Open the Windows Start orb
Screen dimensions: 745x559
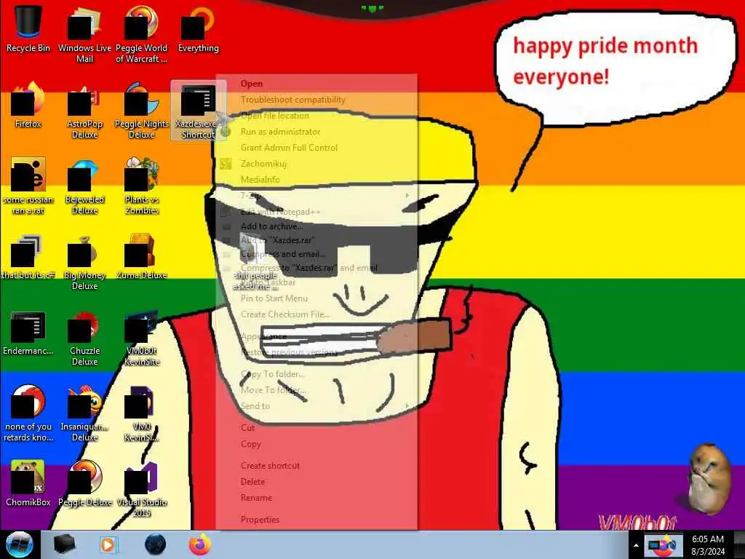coord(19,544)
